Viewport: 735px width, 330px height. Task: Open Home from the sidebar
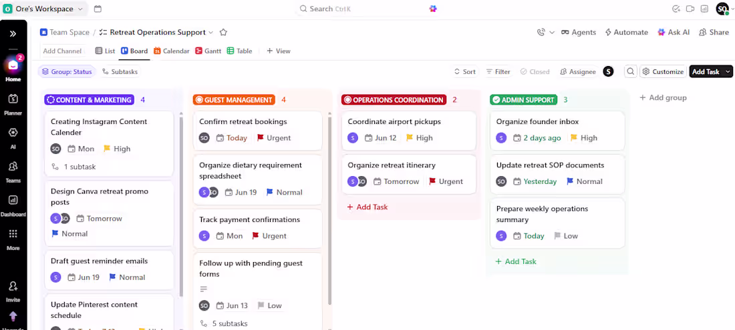coord(13,69)
